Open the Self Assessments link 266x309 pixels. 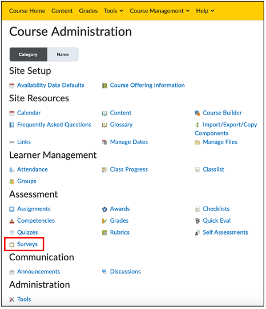[225, 232]
